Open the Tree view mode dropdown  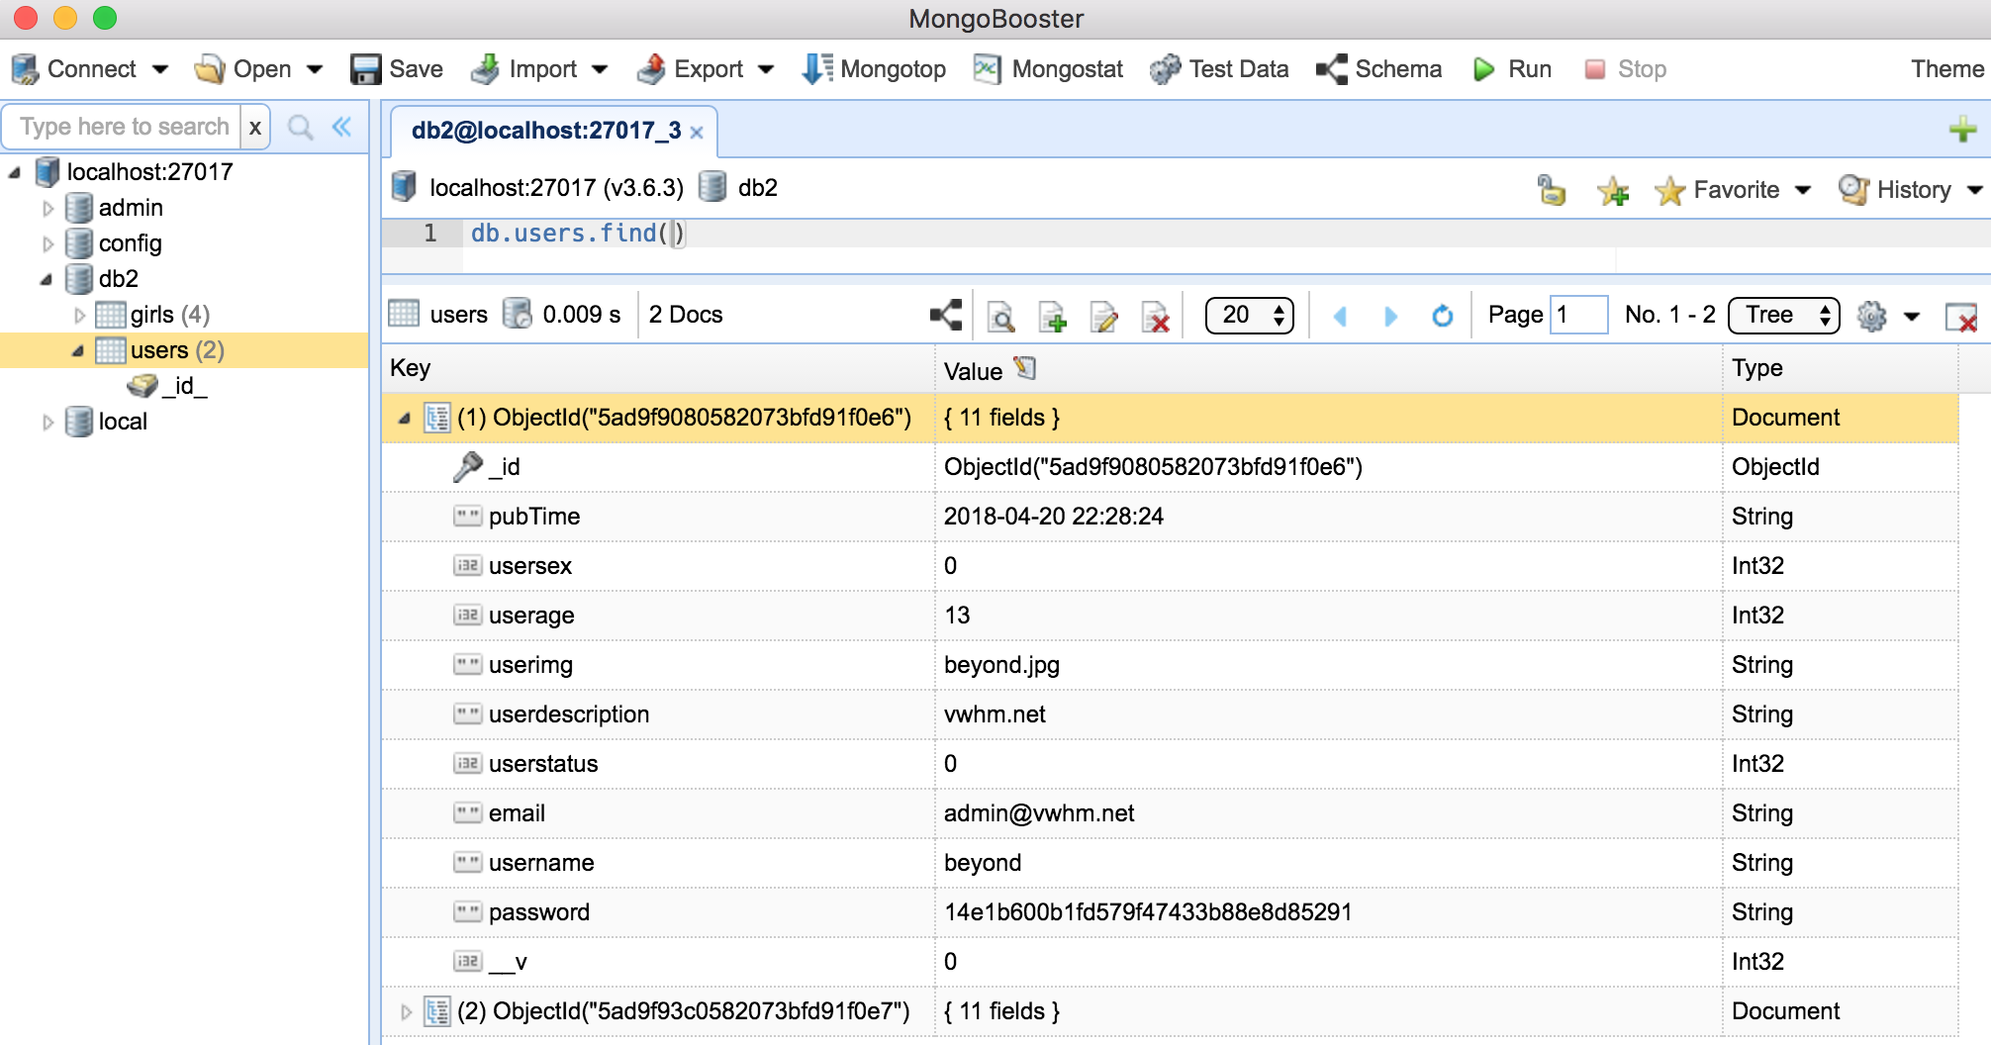click(1784, 315)
